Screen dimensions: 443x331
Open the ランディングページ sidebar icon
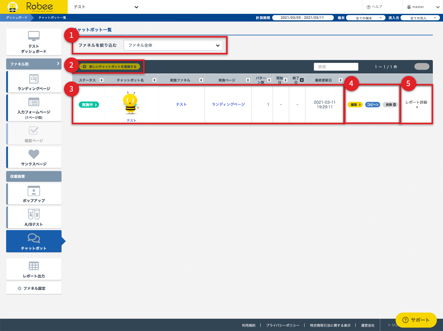pyautogui.click(x=34, y=79)
